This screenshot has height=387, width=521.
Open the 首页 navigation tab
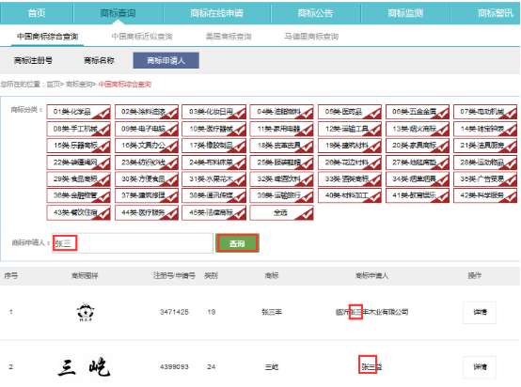[x=37, y=13]
